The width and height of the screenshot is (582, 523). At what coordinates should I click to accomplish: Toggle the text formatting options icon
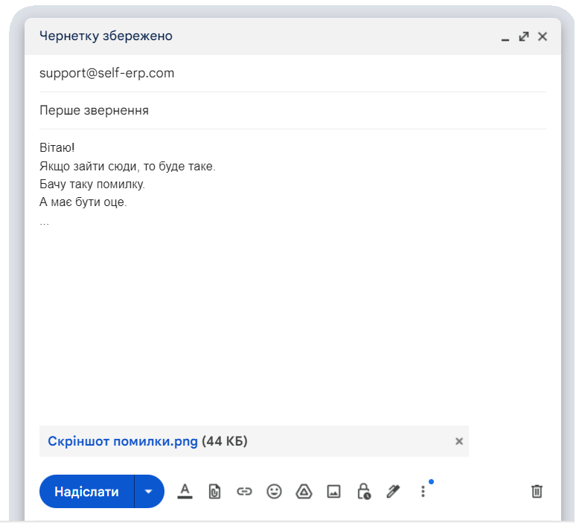[x=185, y=491]
